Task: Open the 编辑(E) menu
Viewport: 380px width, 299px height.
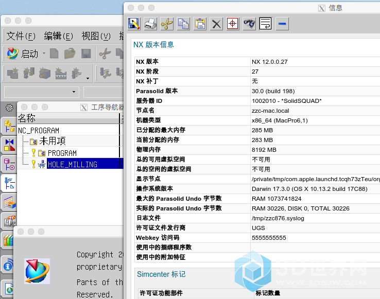Action: pos(58,36)
